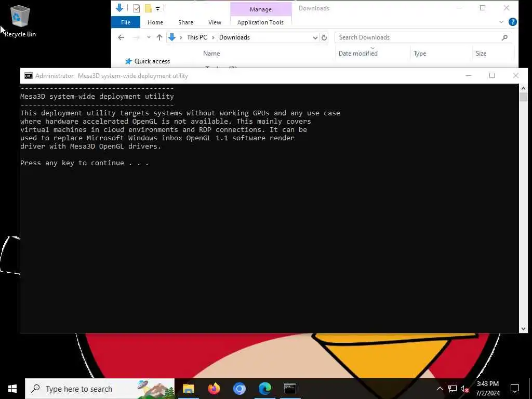
Task: Go forward using Explorer's forward arrow
Action: coord(136,37)
